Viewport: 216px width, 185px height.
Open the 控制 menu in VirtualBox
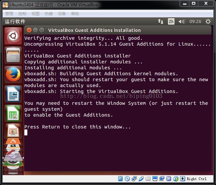point(22,13)
